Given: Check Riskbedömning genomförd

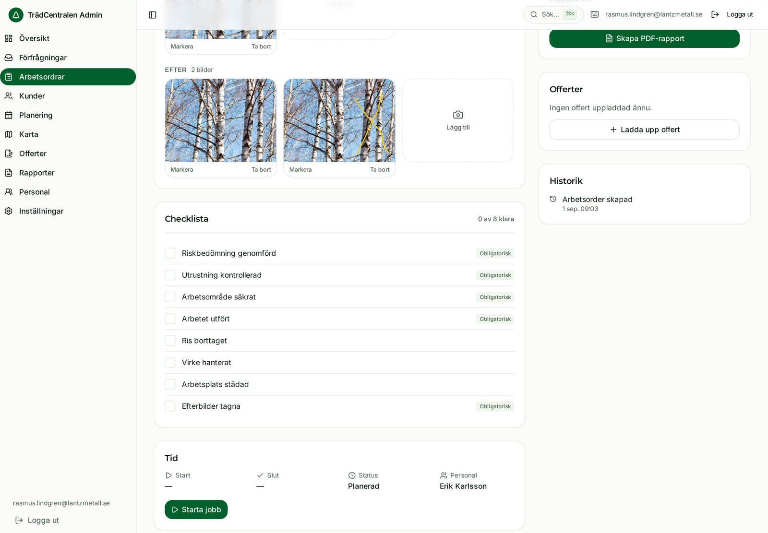Looking at the screenshot, I should click(x=170, y=253).
